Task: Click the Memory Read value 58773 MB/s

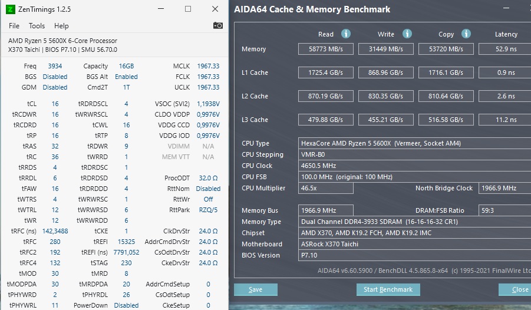Action: coord(326,49)
